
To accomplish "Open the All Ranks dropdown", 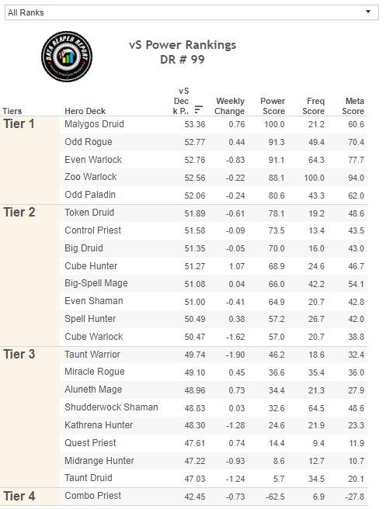I will (192, 12).
